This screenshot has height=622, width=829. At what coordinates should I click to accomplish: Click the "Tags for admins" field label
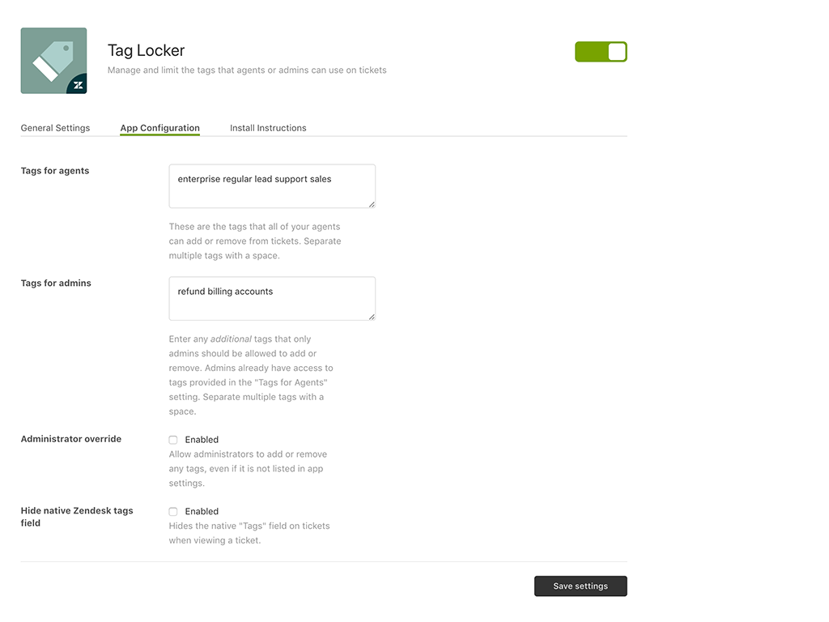pyautogui.click(x=56, y=283)
